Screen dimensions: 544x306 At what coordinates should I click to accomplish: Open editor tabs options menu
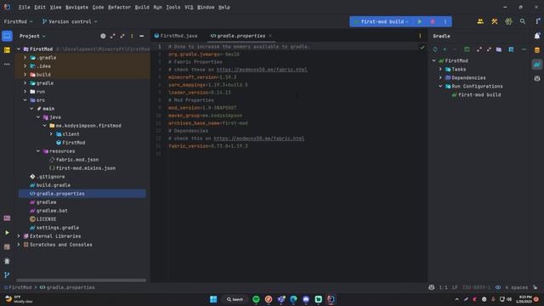tap(420, 36)
